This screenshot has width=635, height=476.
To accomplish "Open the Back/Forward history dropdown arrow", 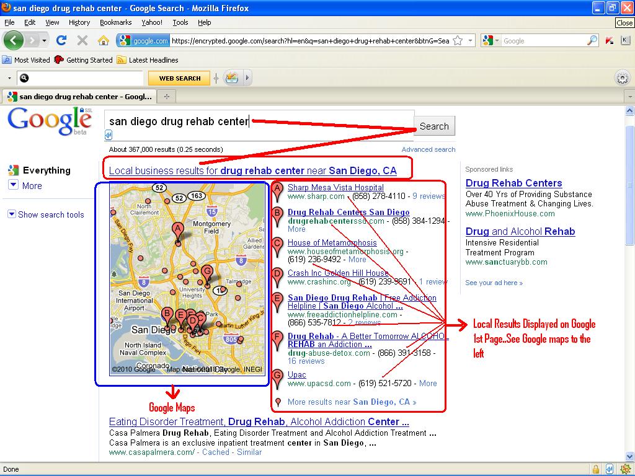I will pyautogui.click(x=44, y=40).
